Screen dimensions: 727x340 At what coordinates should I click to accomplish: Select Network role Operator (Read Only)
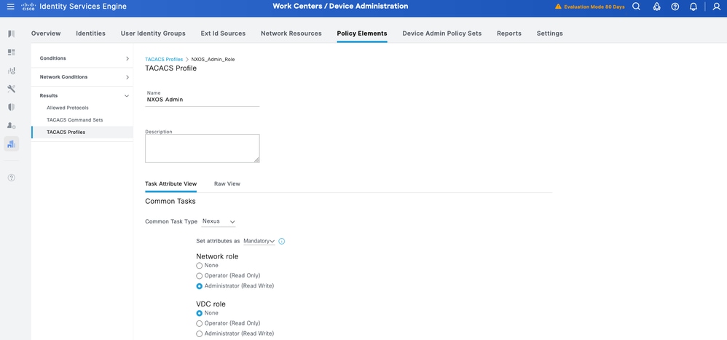click(x=200, y=276)
